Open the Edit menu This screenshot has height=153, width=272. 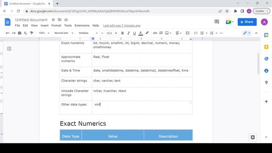tap(25, 25)
